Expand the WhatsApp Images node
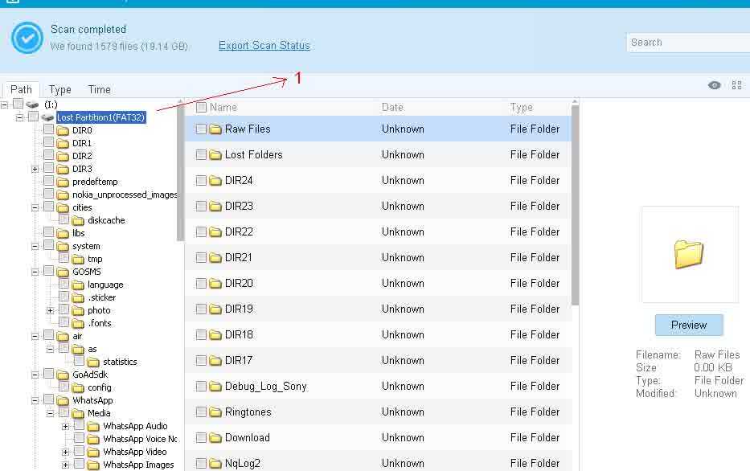 (66, 465)
